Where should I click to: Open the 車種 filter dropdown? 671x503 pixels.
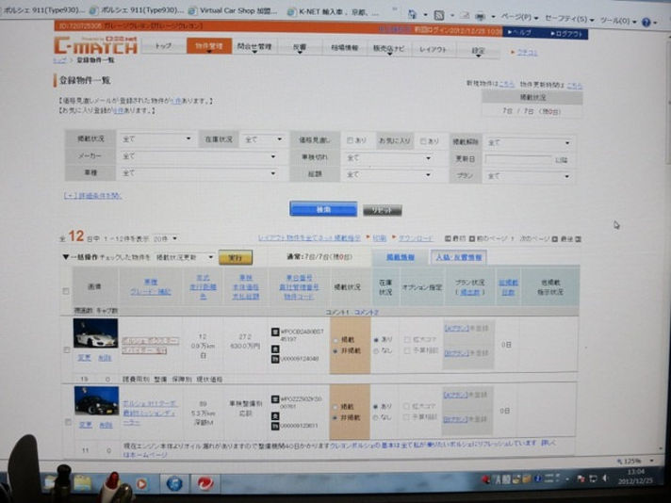coord(198,173)
